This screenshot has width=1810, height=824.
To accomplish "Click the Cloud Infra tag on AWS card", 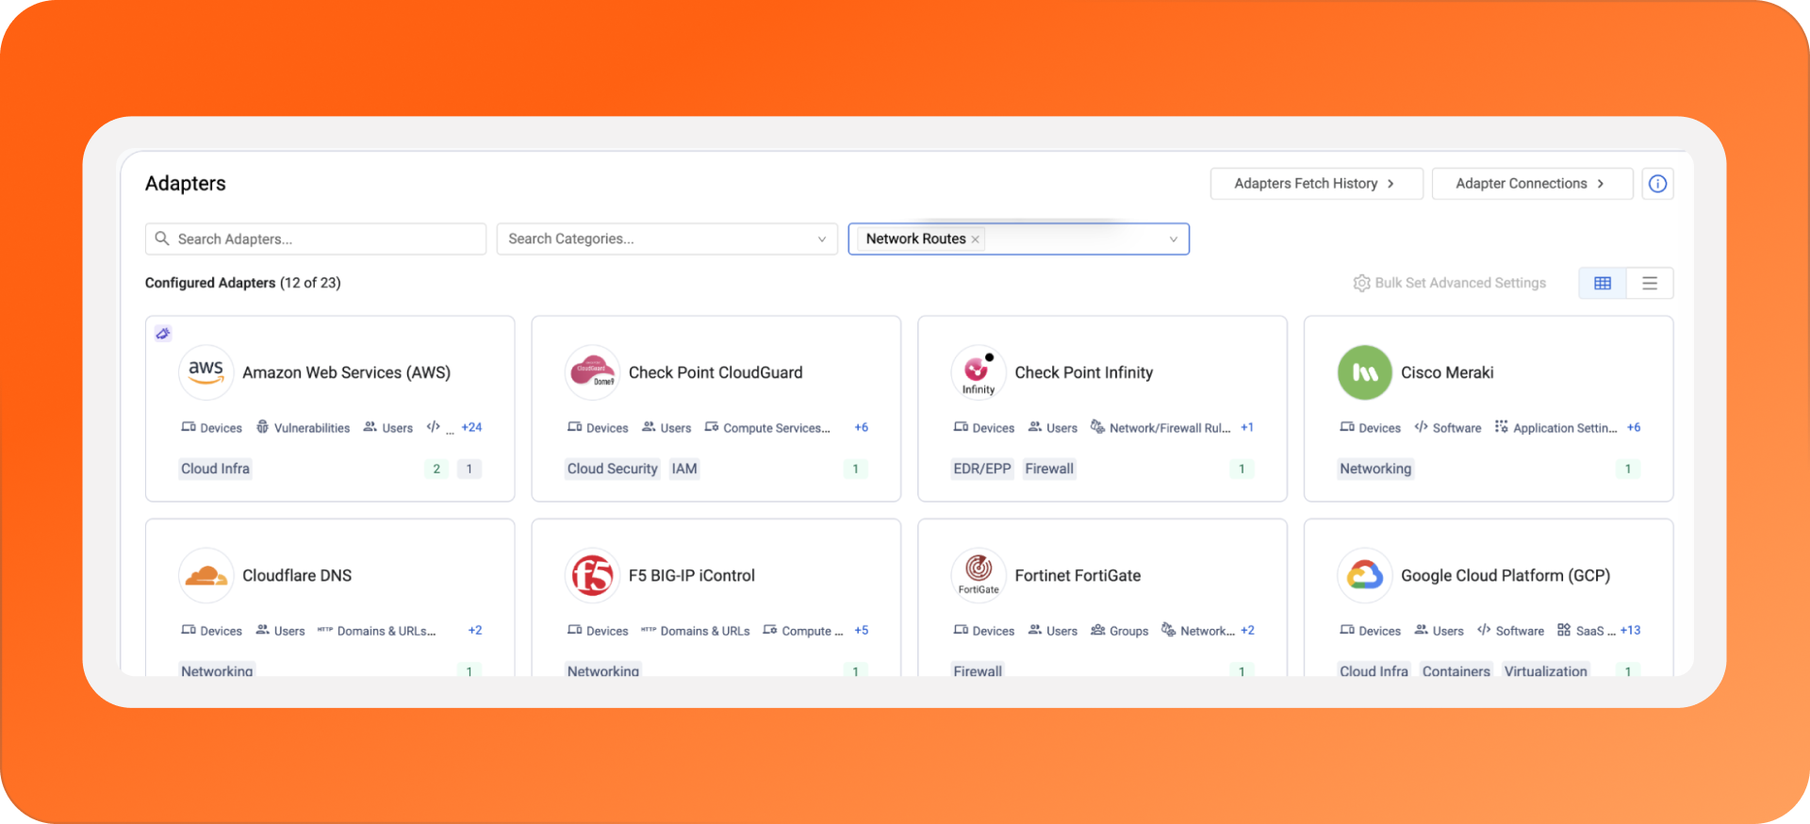I will 215,469.
